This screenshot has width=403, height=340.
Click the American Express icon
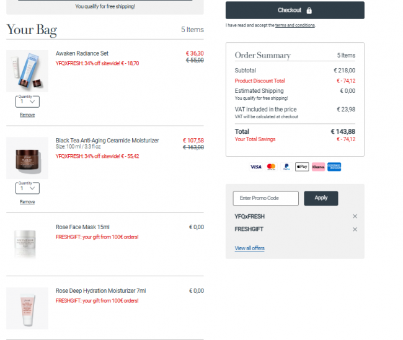tap(334, 167)
